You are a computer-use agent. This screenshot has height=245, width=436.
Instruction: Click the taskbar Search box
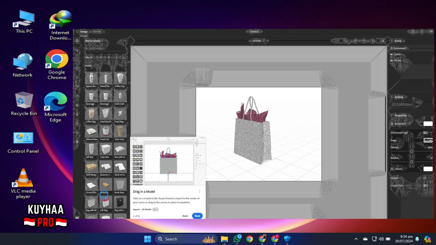coord(186,239)
